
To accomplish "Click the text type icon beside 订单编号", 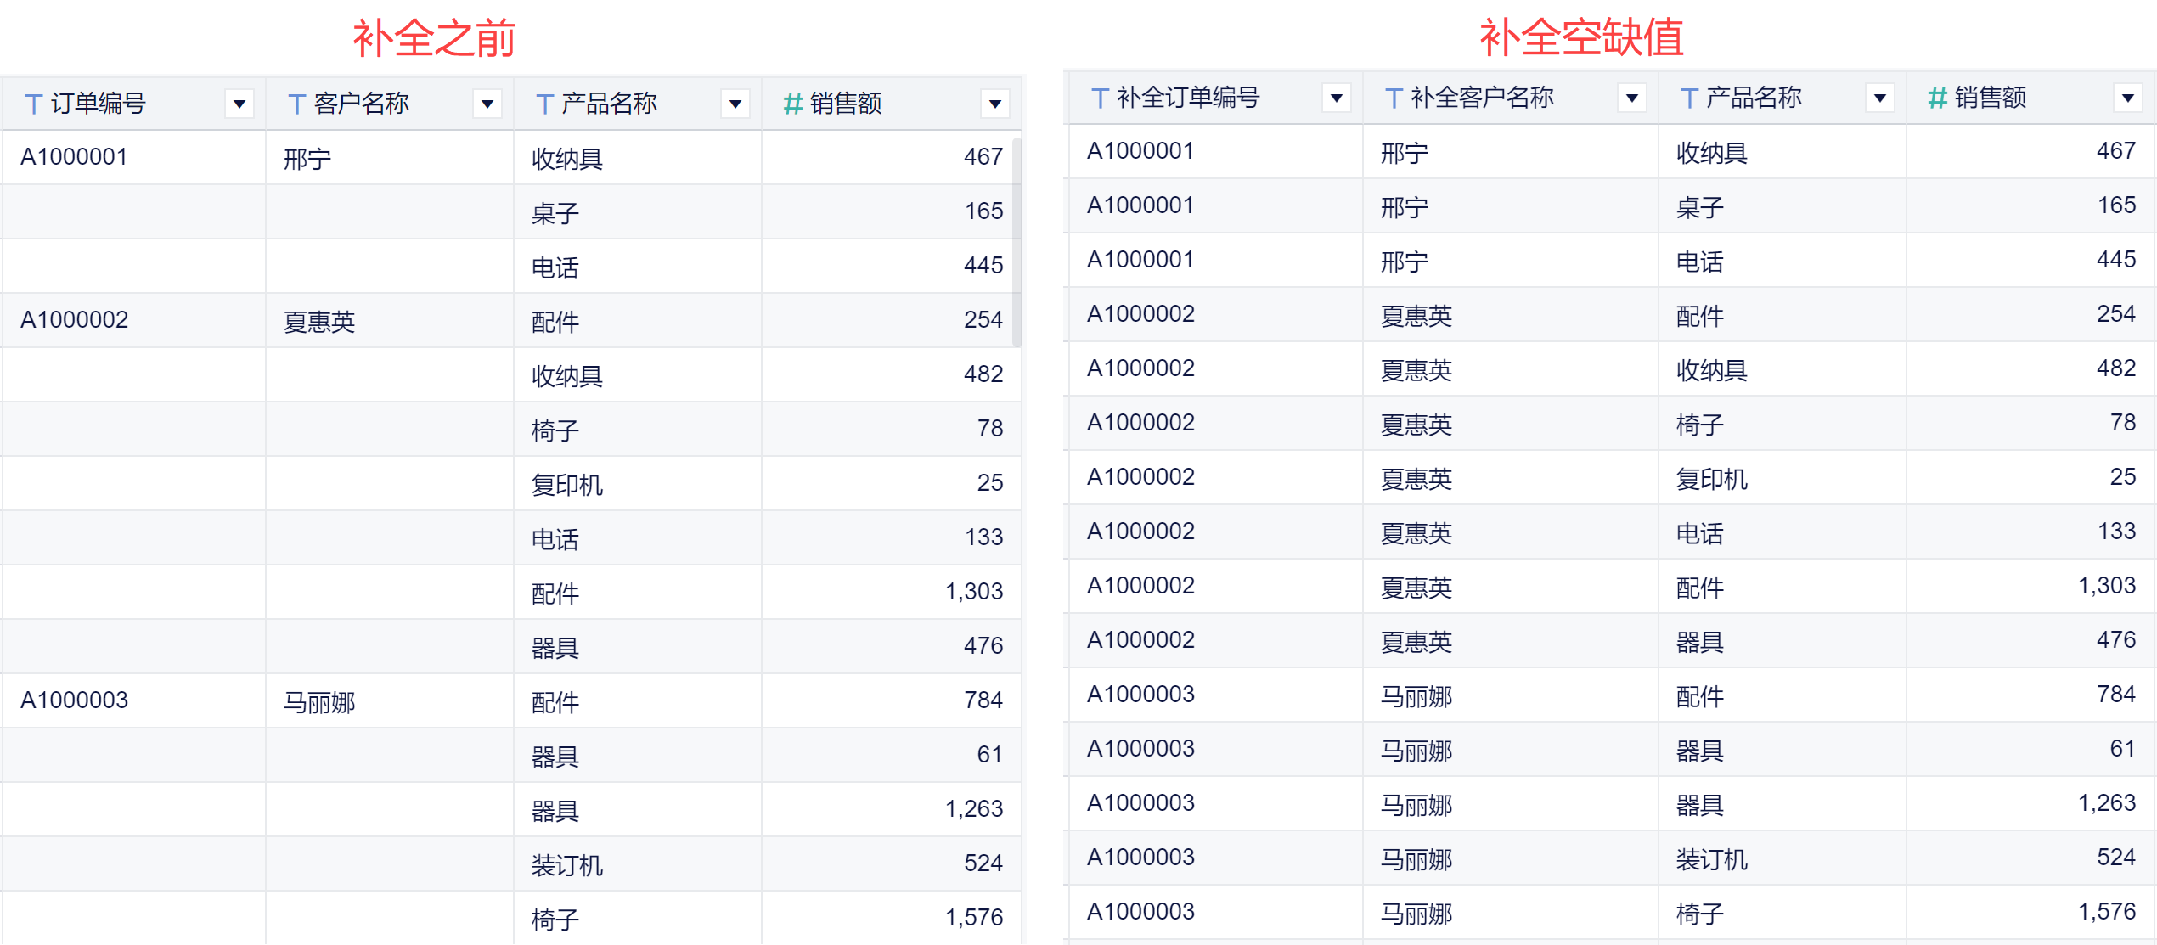I will 34,104.
